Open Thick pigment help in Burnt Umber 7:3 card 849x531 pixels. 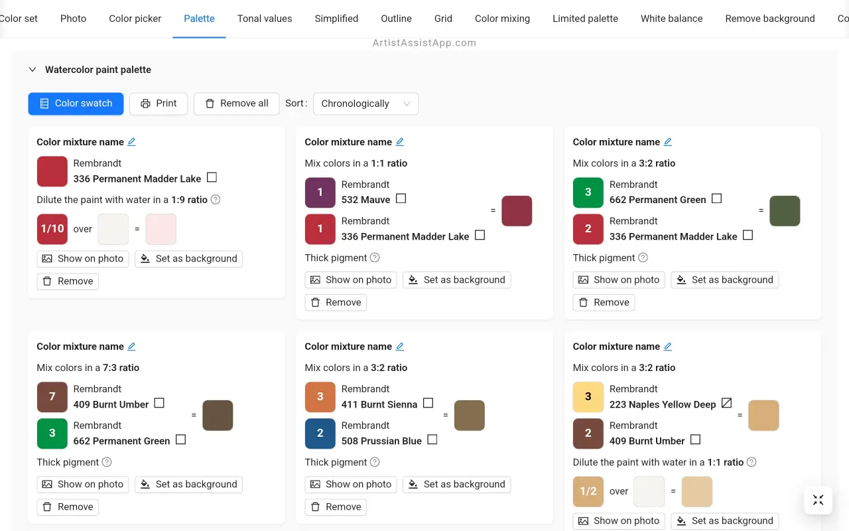click(x=107, y=462)
